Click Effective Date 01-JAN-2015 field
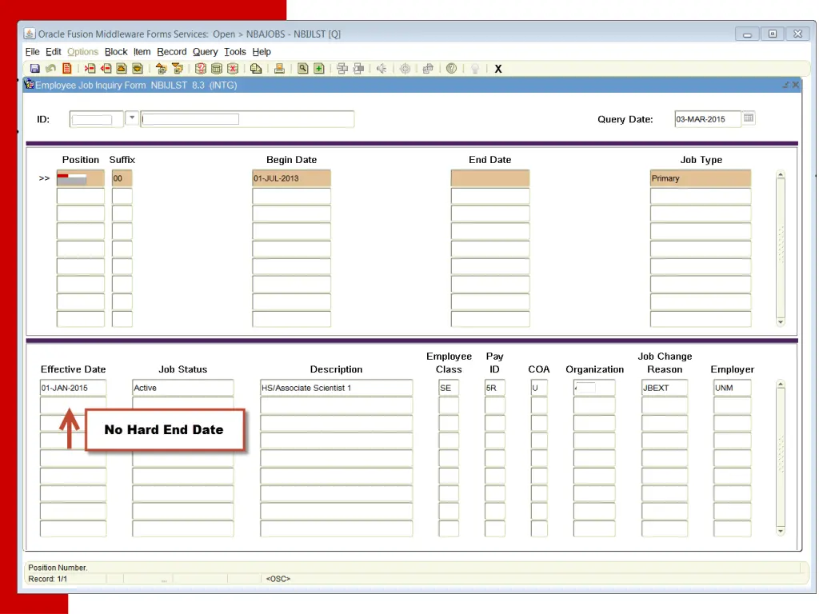819x614 pixels. point(73,388)
